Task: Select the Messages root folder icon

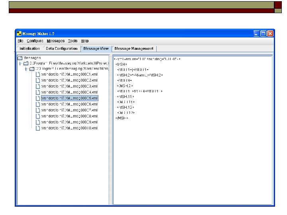Action: 20,58
